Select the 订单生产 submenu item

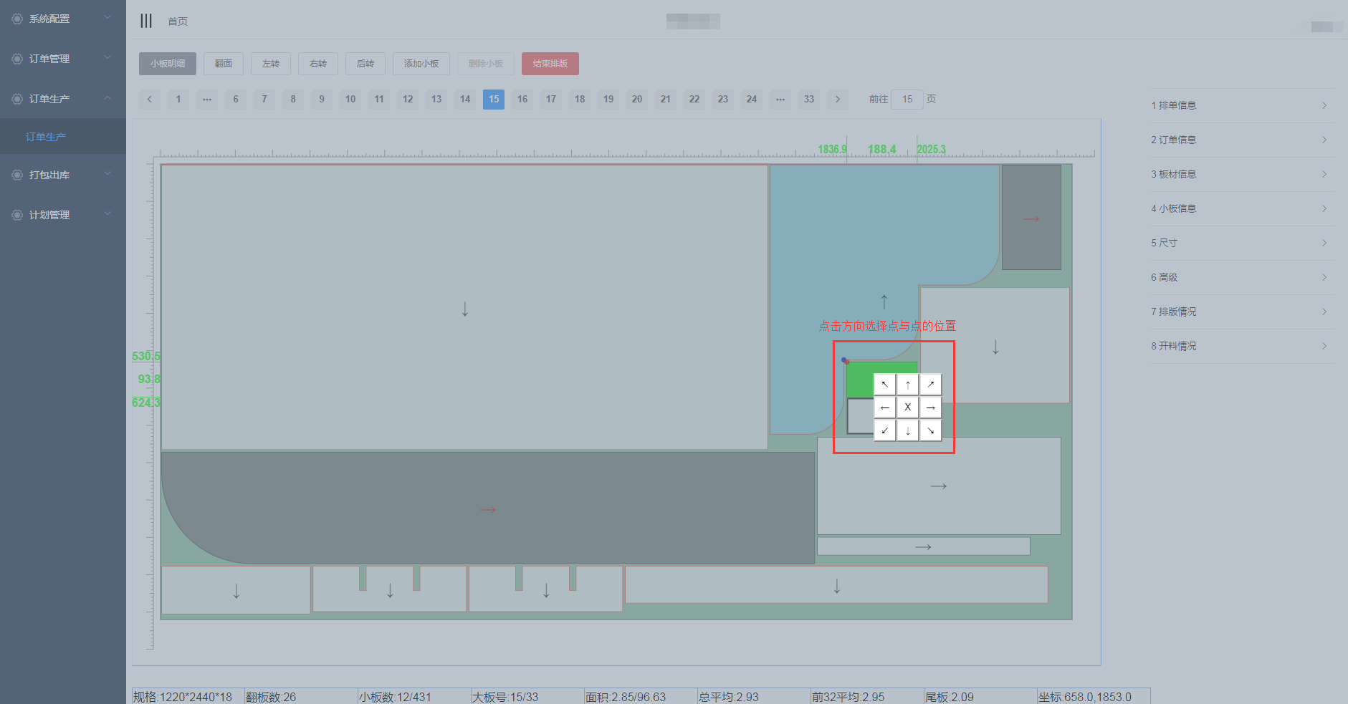point(46,137)
